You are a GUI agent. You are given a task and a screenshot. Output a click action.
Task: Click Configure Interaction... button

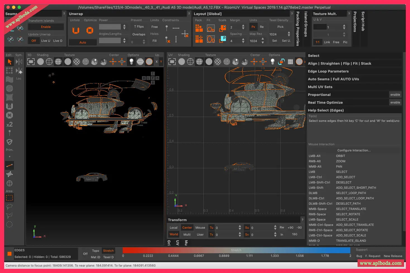354,150
